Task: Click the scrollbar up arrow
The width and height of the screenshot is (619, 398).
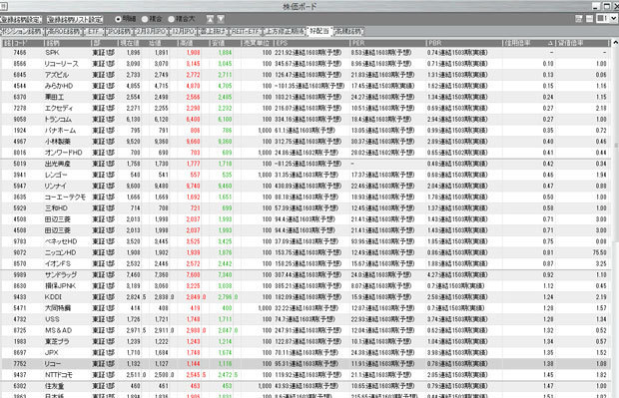Action: tap(615, 43)
